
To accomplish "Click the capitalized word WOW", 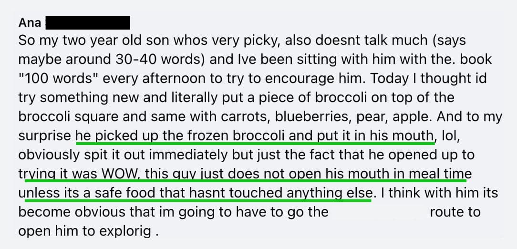I will (118, 174).
